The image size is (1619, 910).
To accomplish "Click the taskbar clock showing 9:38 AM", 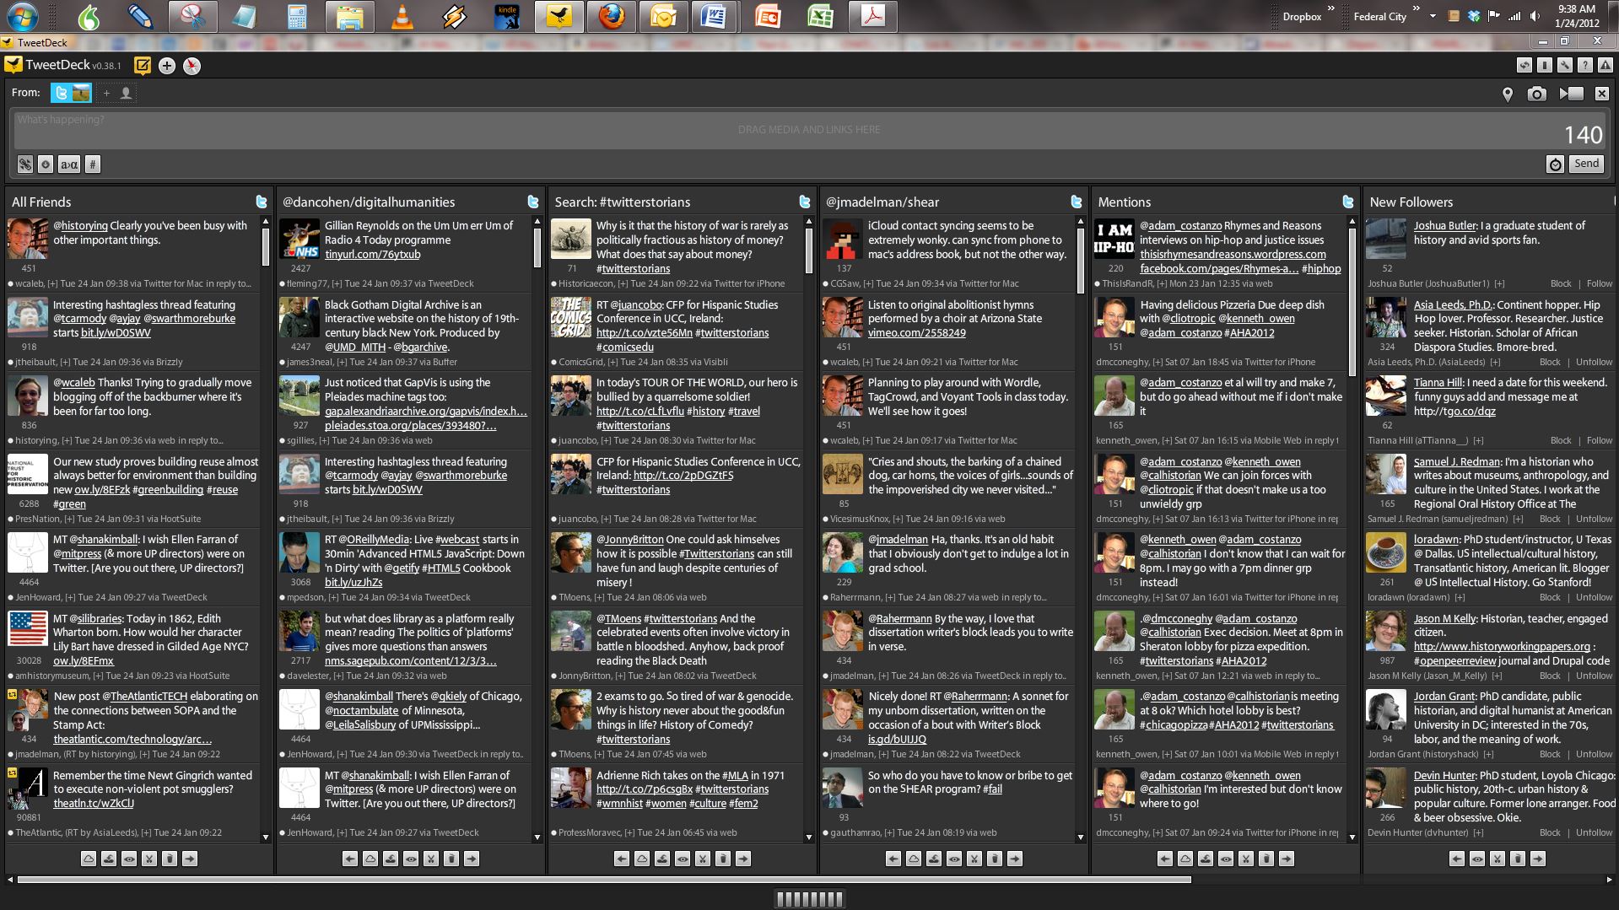I will (x=1577, y=16).
